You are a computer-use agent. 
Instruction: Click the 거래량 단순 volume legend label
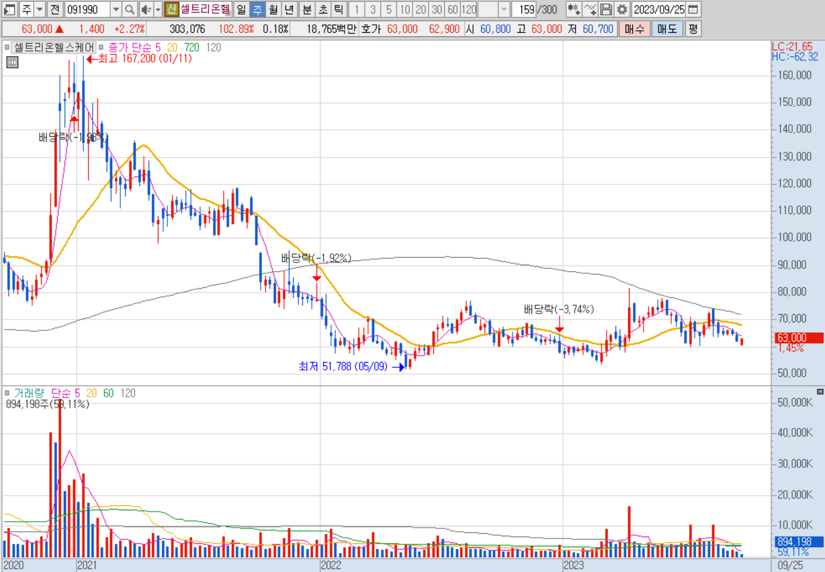click(x=46, y=393)
